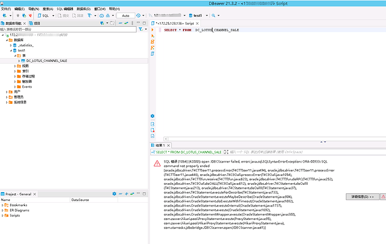Click the execute script icon in editor sidebar
This screenshot has height=244, width=386.
coord(153,36)
